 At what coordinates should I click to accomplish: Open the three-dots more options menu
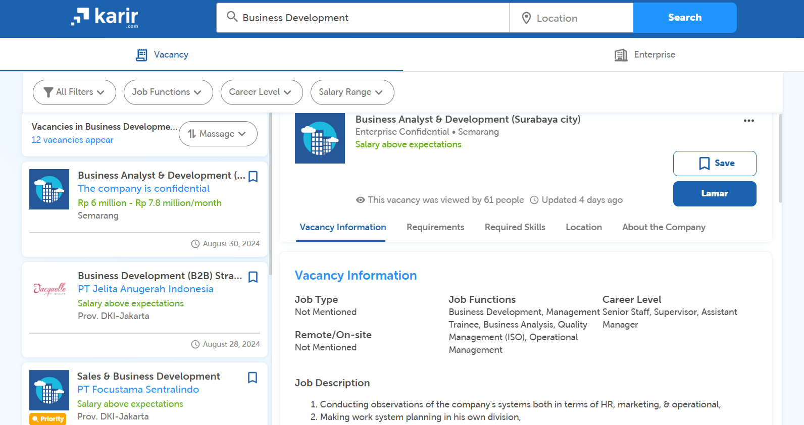[749, 121]
